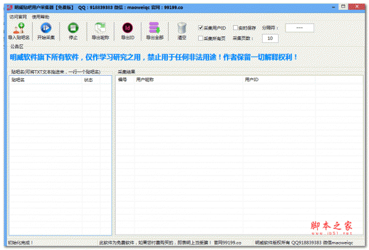The image size is (369, 250).
Task: Click the 贴吧名 column header
Action: click(18, 80)
